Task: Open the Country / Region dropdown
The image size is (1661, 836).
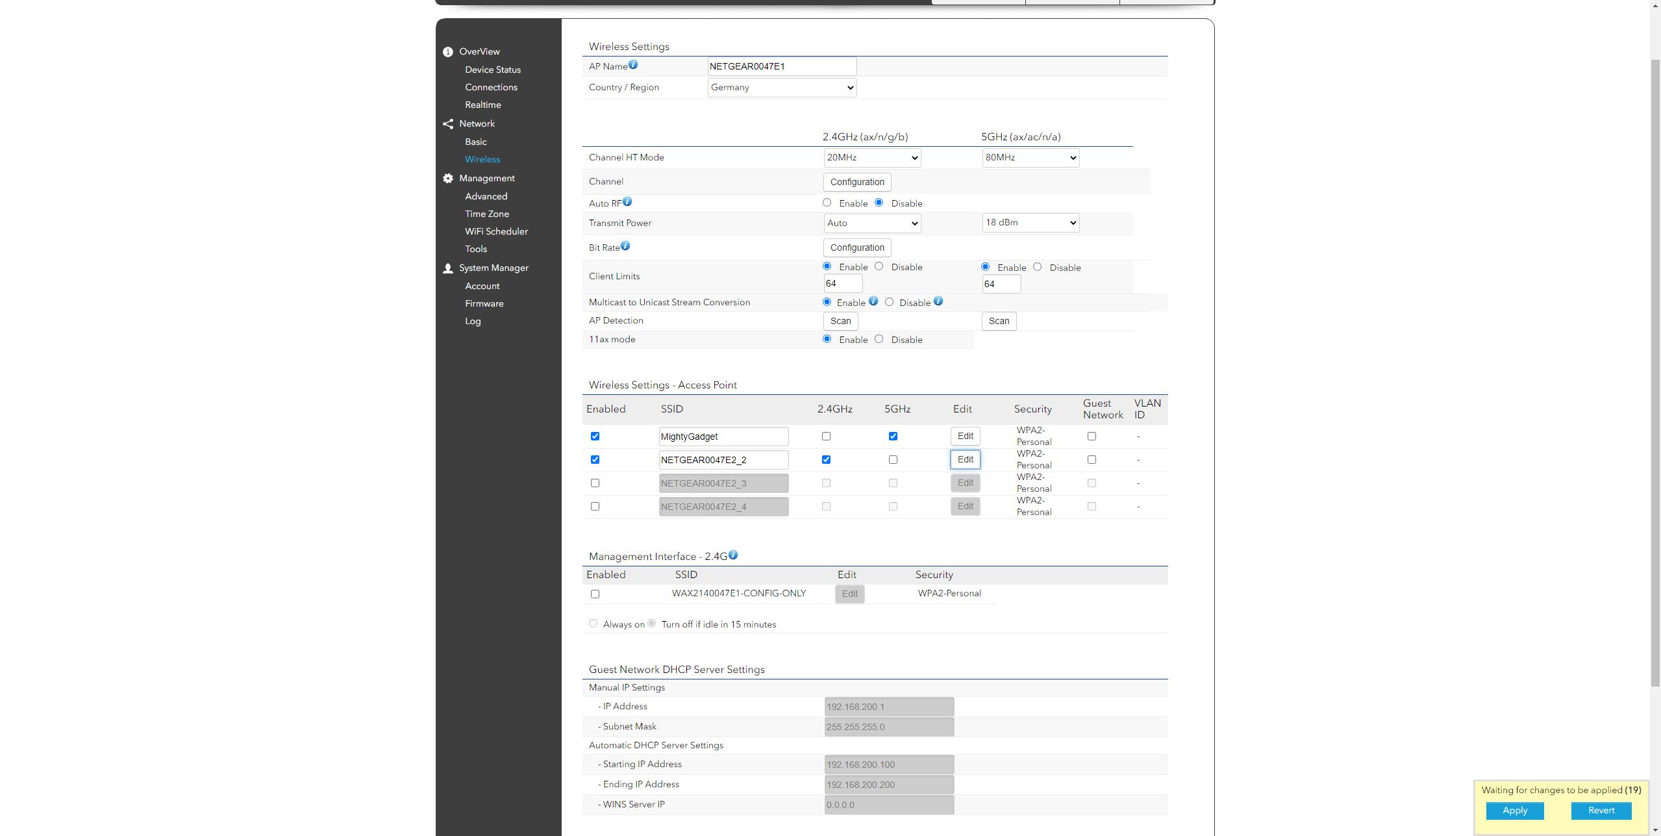Action: point(782,88)
